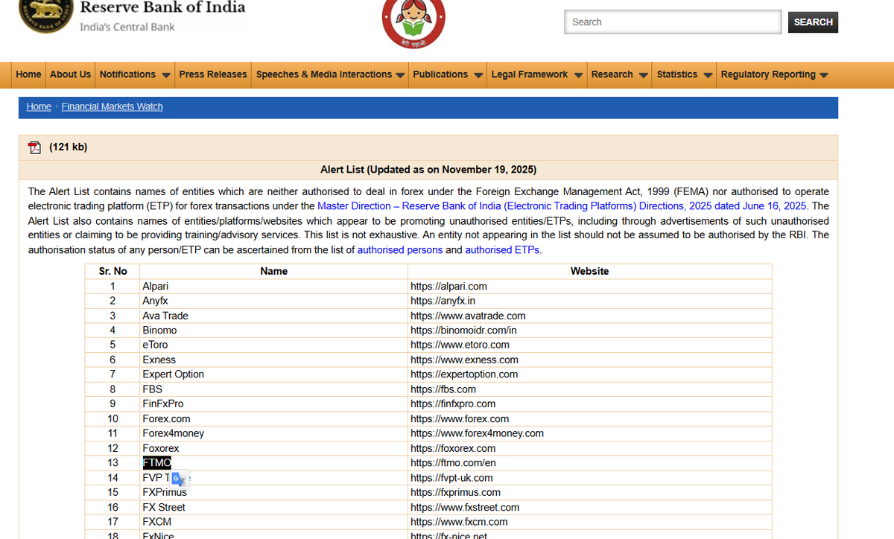
Task: Click the Sr. No column header
Action: pos(112,271)
